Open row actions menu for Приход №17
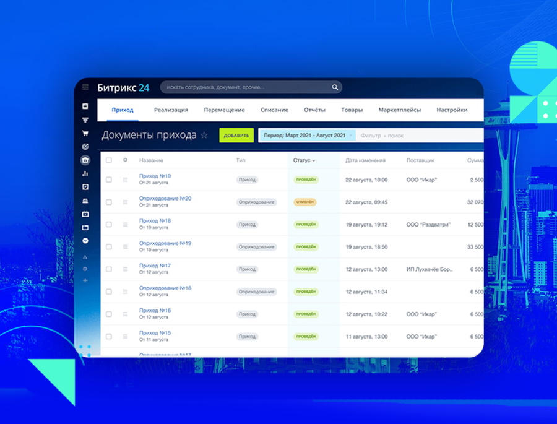 (x=125, y=269)
